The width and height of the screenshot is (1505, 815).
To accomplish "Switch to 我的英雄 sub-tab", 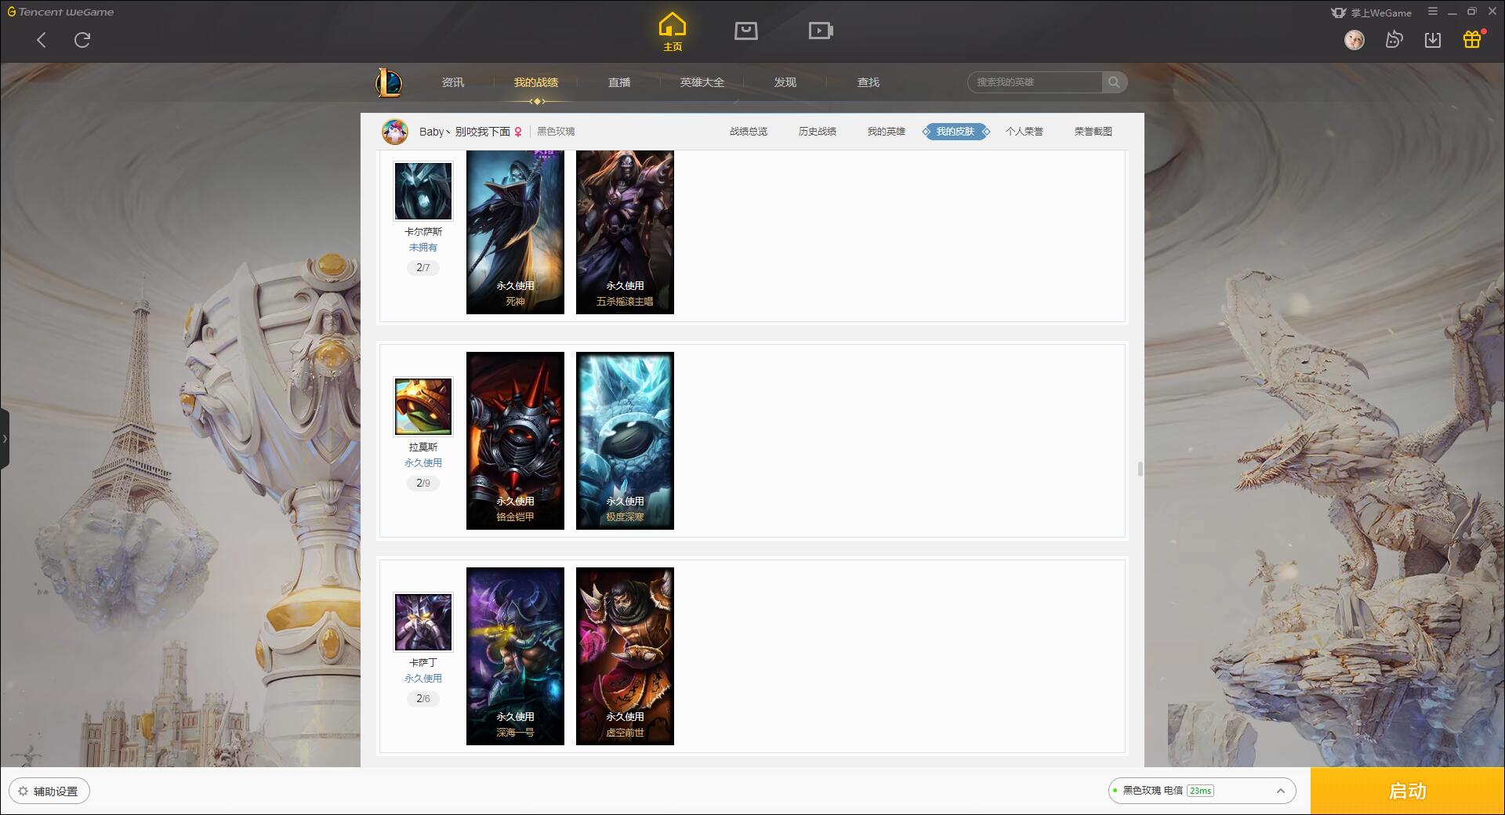I will point(887,132).
